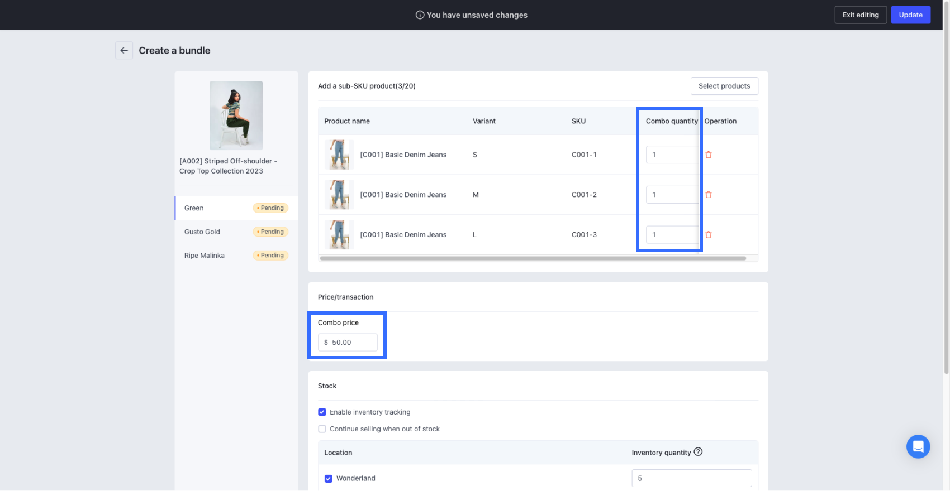Click the unsaved changes info icon
Image resolution: width=950 pixels, height=491 pixels.
pyautogui.click(x=420, y=15)
